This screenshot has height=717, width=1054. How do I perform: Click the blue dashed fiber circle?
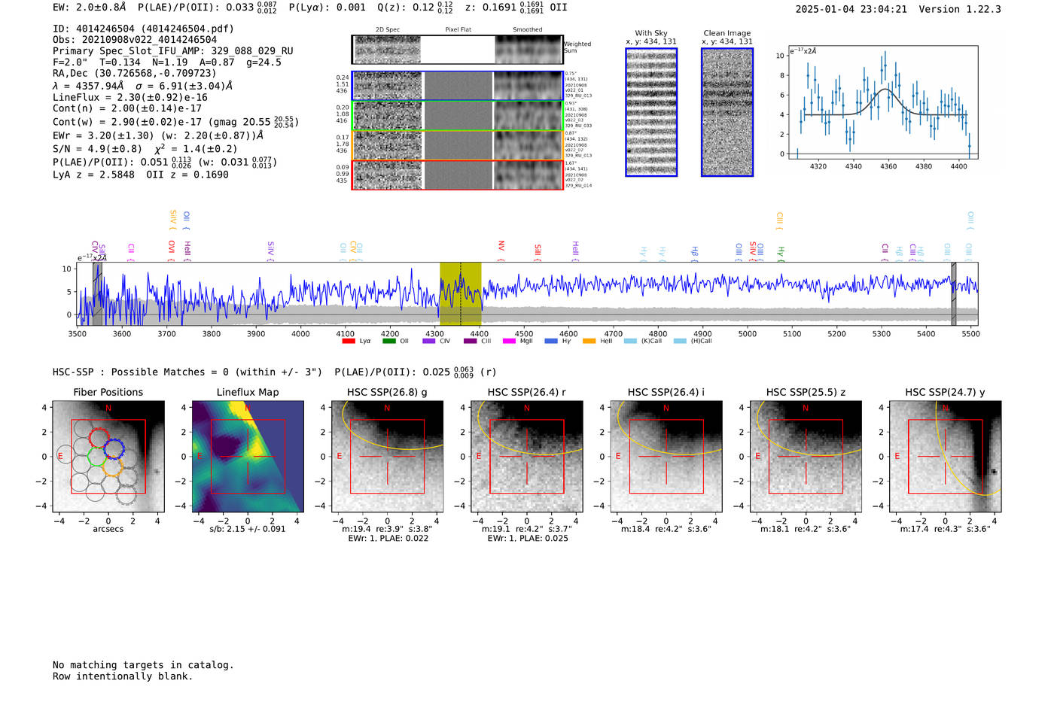114,449
